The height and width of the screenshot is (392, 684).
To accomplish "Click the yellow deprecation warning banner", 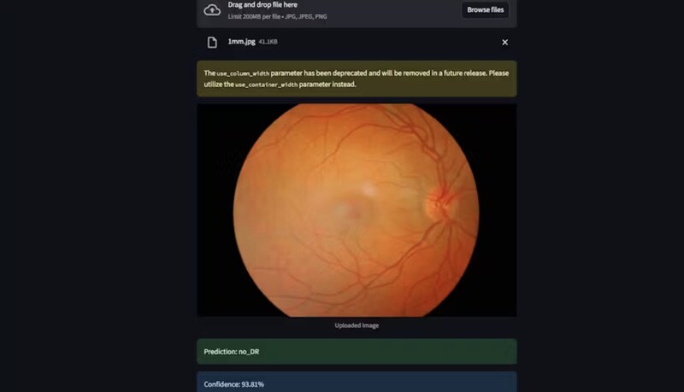I will tap(357, 79).
